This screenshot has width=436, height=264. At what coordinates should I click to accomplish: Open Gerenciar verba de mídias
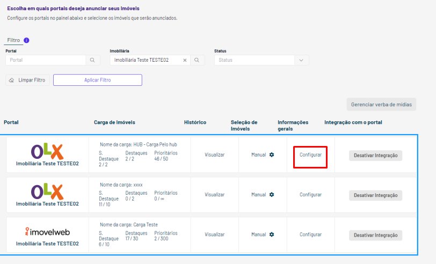381,105
